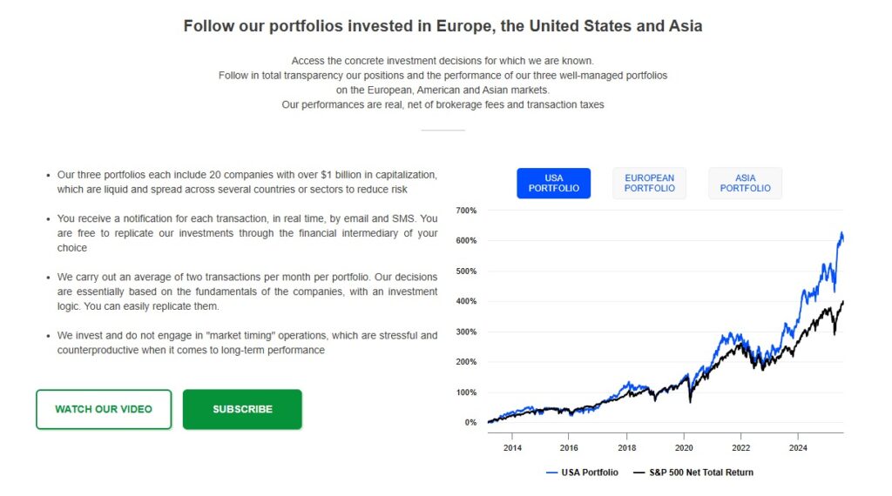Select the USA Portfolio tab
The width and height of the screenshot is (892, 496).
pos(553,183)
